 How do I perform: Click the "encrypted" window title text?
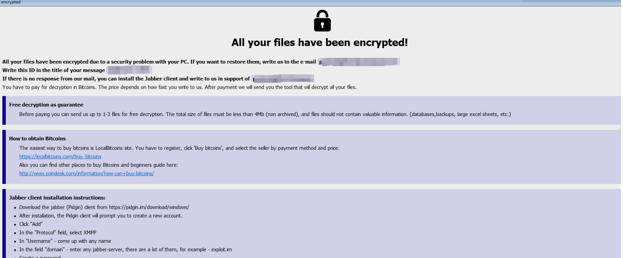coord(11,2)
